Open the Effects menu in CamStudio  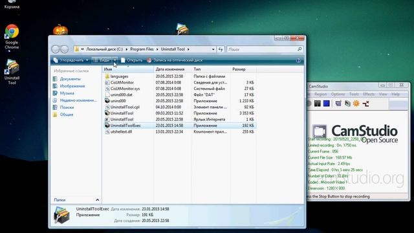click(x=369, y=94)
